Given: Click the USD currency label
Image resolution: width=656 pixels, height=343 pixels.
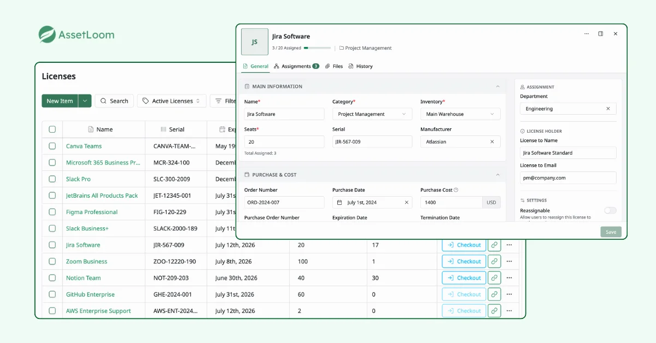Looking at the screenshot, I should pos(491,203).
